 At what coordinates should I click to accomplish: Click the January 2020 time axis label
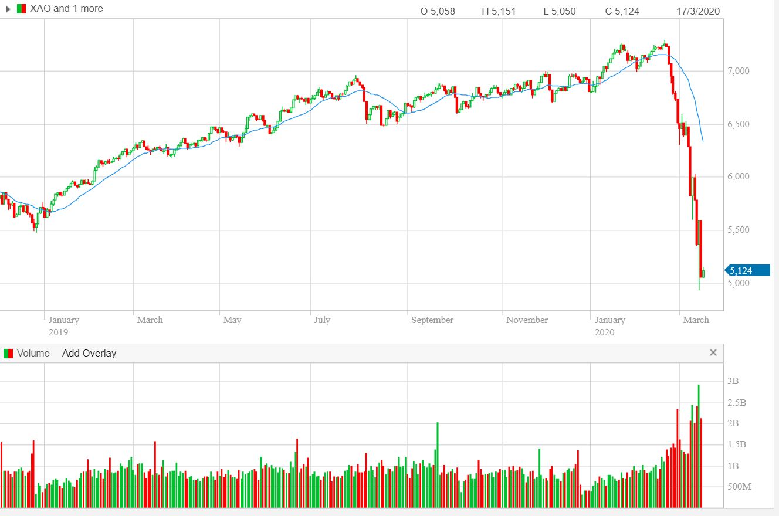(610, 325)
